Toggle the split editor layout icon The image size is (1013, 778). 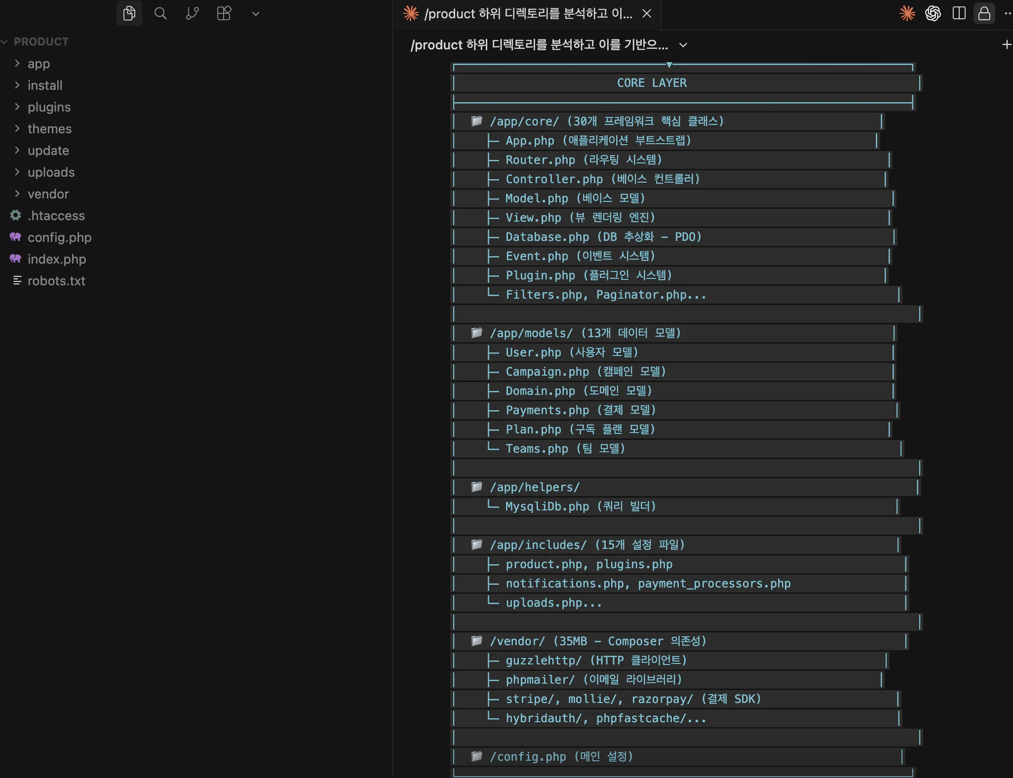959,13
